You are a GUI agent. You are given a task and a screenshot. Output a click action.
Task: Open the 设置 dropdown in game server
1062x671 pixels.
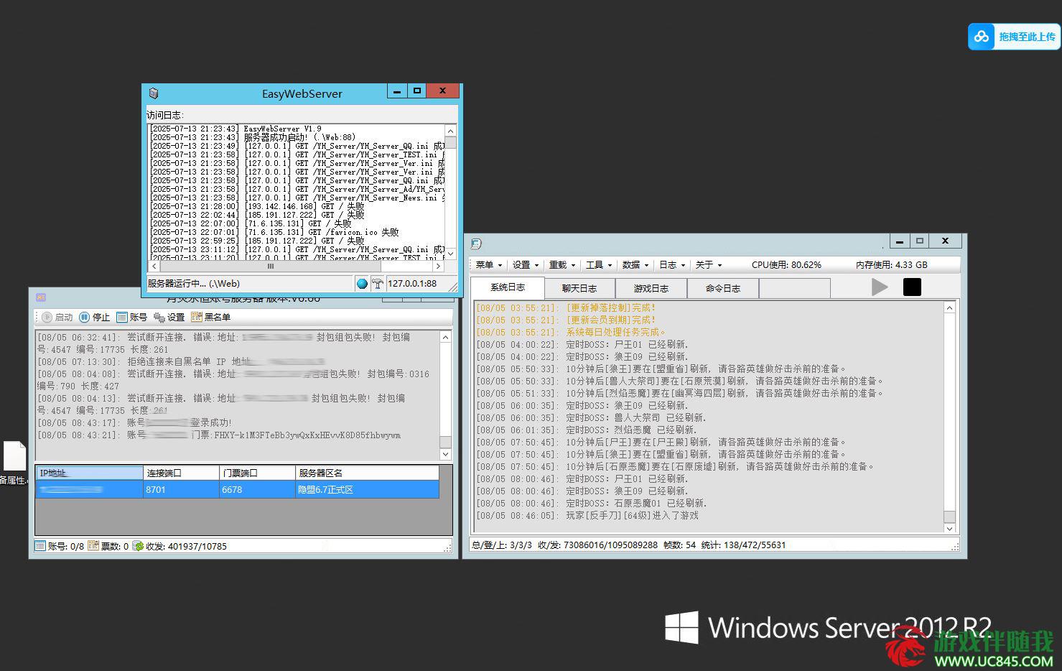coord(526,265)
